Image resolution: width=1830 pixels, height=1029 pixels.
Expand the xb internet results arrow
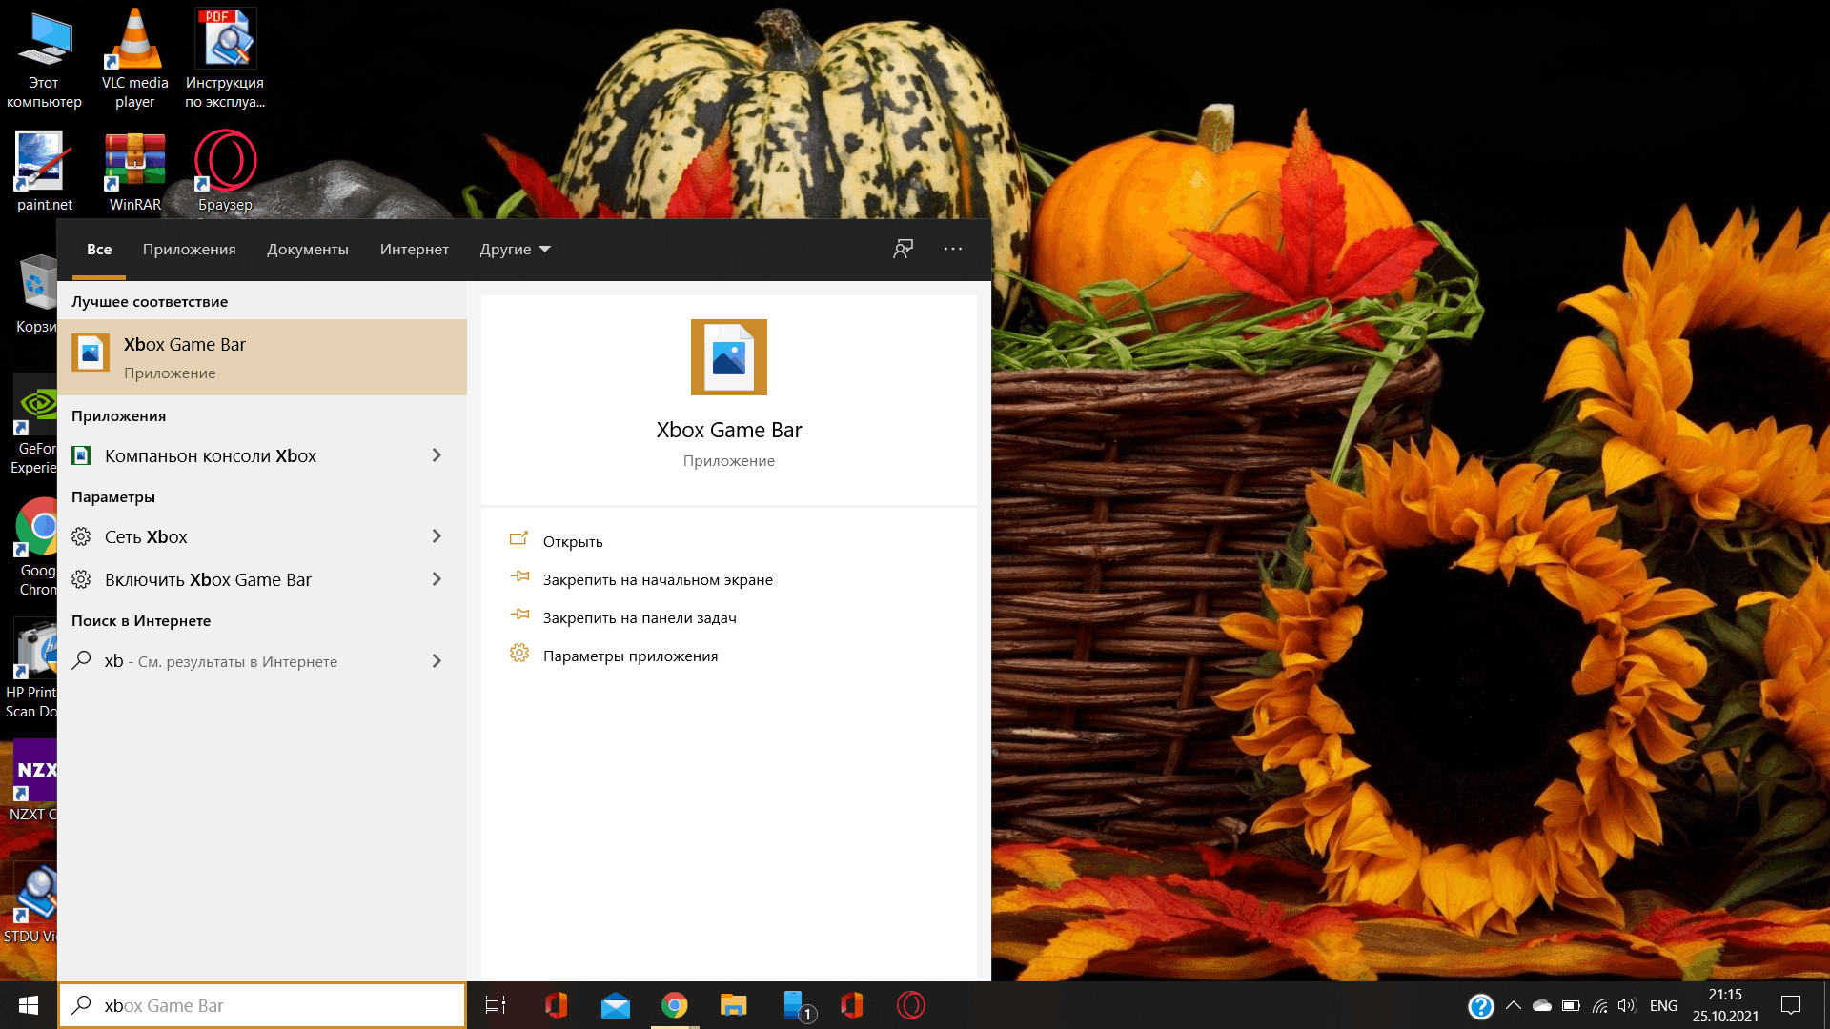click(x=437, y=660)
